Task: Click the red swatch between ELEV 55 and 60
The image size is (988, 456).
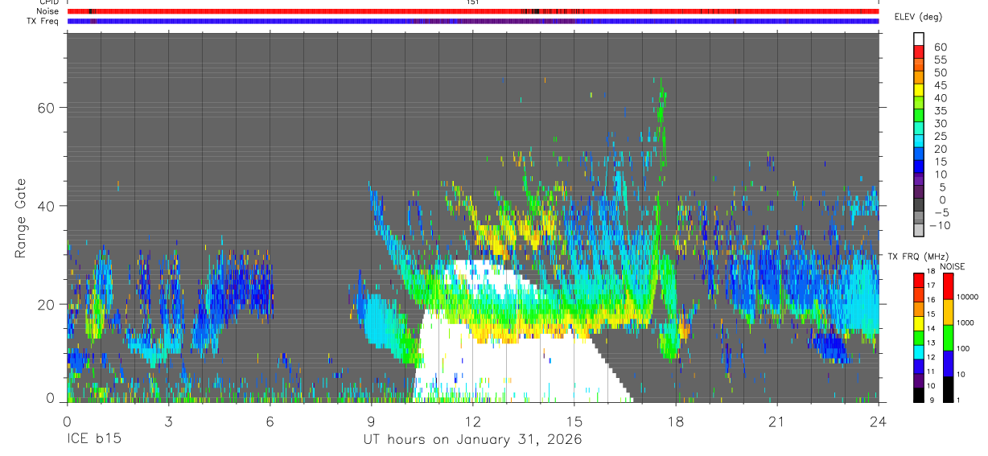Action: pyautogui.click(x=920, y=53)
